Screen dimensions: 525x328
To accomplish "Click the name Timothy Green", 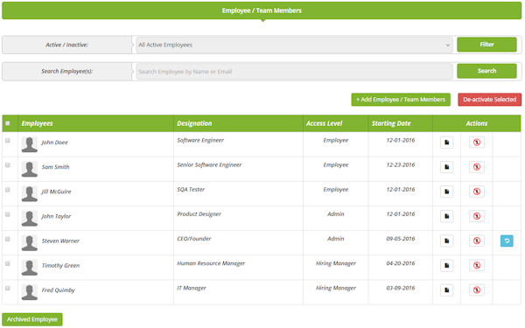I will coord(60,266).
